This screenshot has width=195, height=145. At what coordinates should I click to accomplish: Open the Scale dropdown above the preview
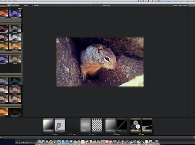[x=106, y=6]
